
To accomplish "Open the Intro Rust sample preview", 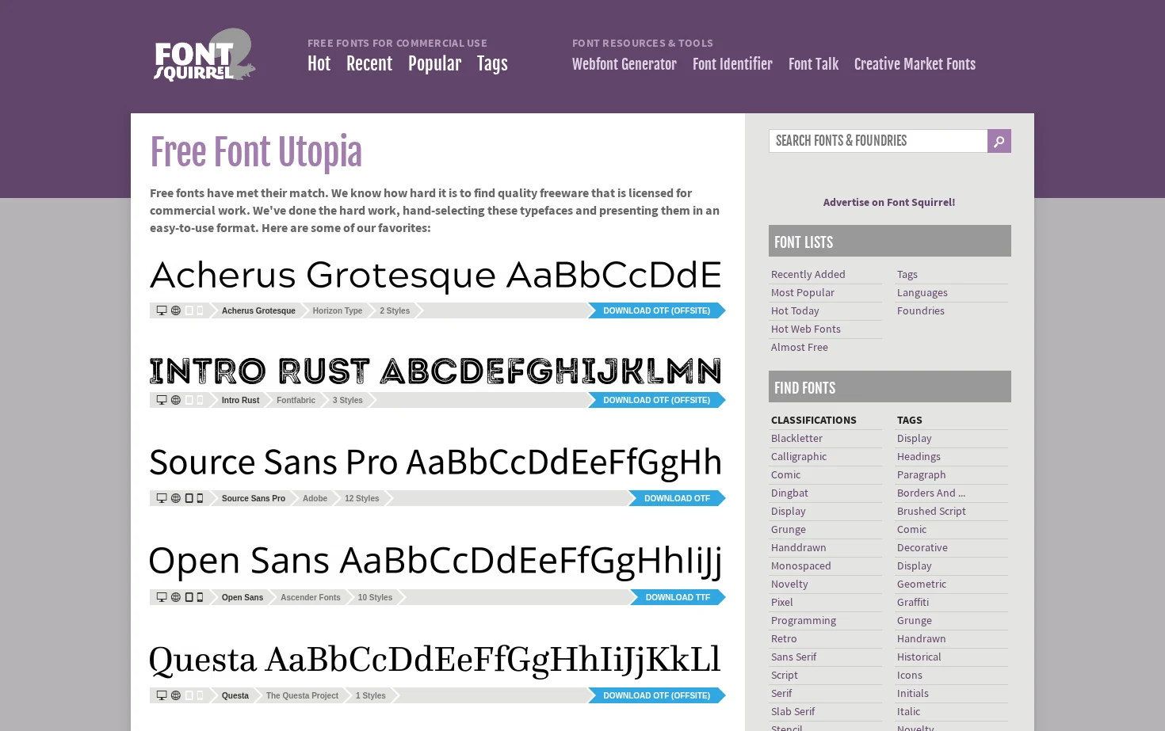I will click(436, 371).
